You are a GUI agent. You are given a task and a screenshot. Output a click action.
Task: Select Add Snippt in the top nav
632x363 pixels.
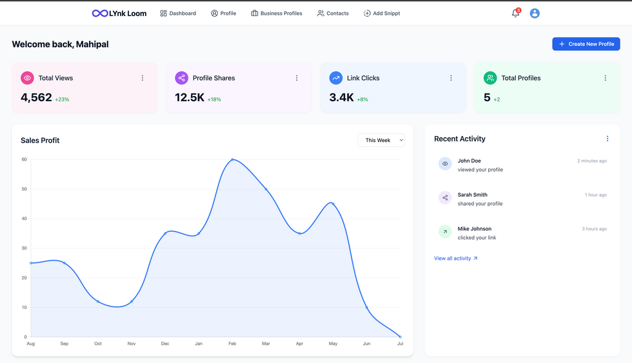coord(382,14)
